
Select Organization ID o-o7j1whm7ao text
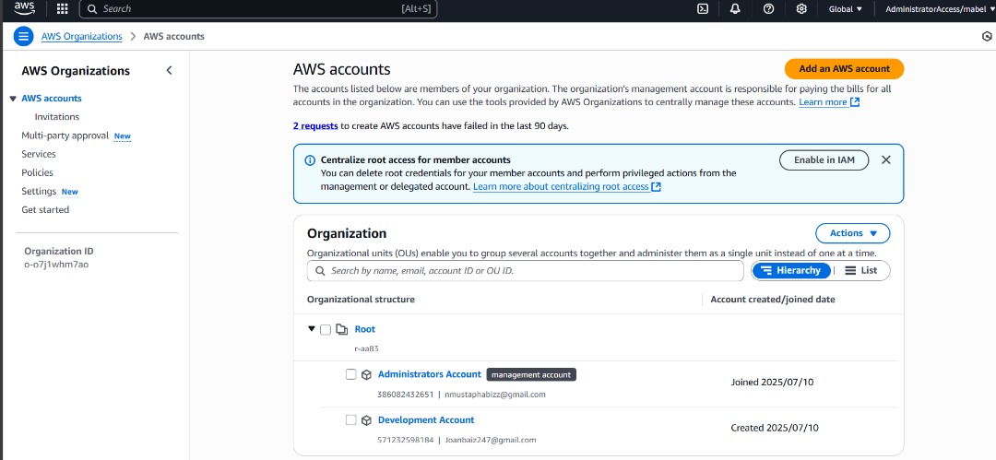56,265
